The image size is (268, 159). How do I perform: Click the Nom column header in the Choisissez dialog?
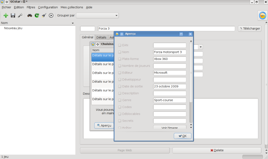coord(103,50)
